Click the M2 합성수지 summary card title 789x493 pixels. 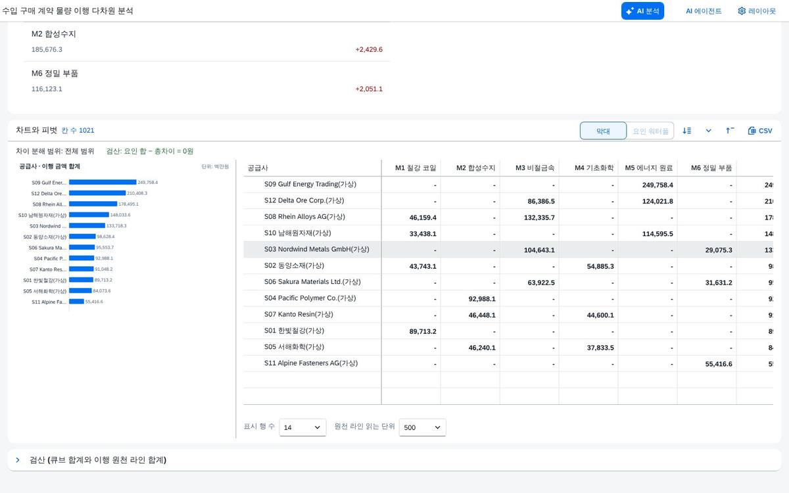coord(54,34)
